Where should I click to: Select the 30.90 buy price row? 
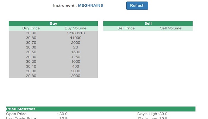point(53,33)
